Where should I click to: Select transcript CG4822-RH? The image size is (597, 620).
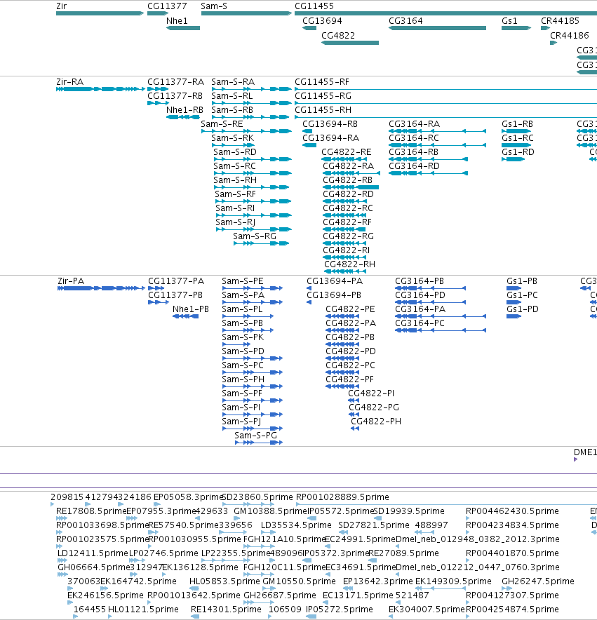click(x=350, y=264)
